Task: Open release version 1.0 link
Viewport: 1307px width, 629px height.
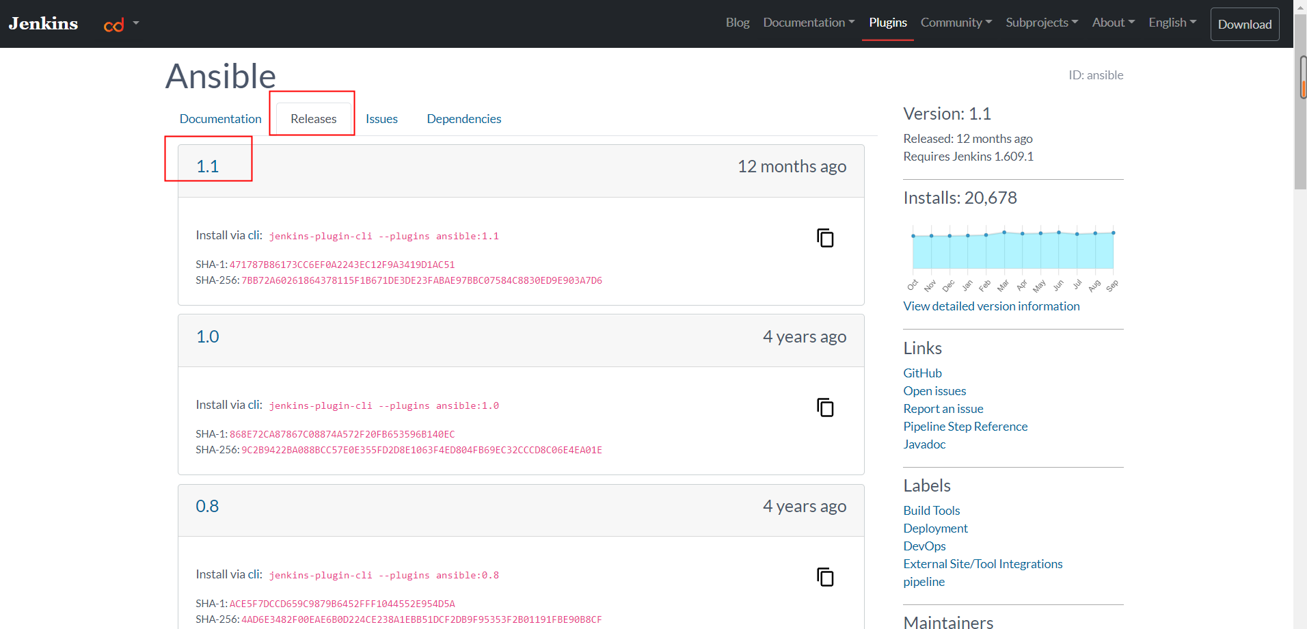Action: [x=207, y=336]
